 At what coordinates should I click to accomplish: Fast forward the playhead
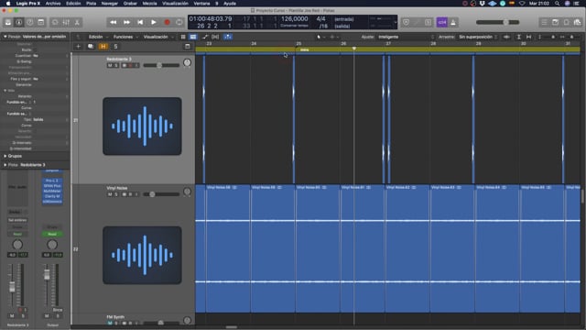coord(126,22)
